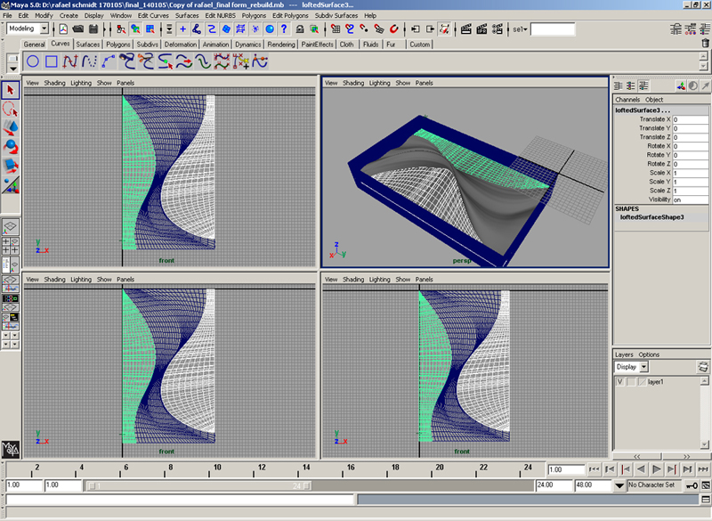Screen dimensions: 712x521
Task: Toggle layer1 visibility V box
Action: 619,382
